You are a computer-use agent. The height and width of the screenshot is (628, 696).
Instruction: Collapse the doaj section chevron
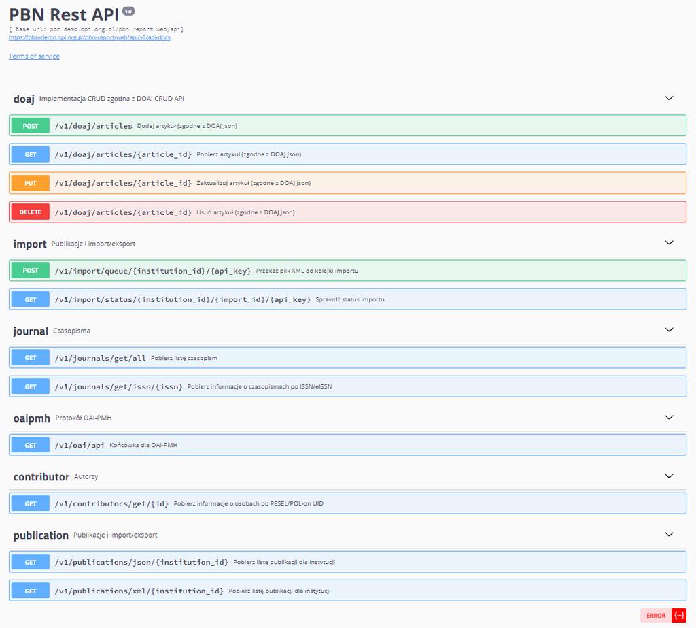pyautogui.click(x=669, y=98)
